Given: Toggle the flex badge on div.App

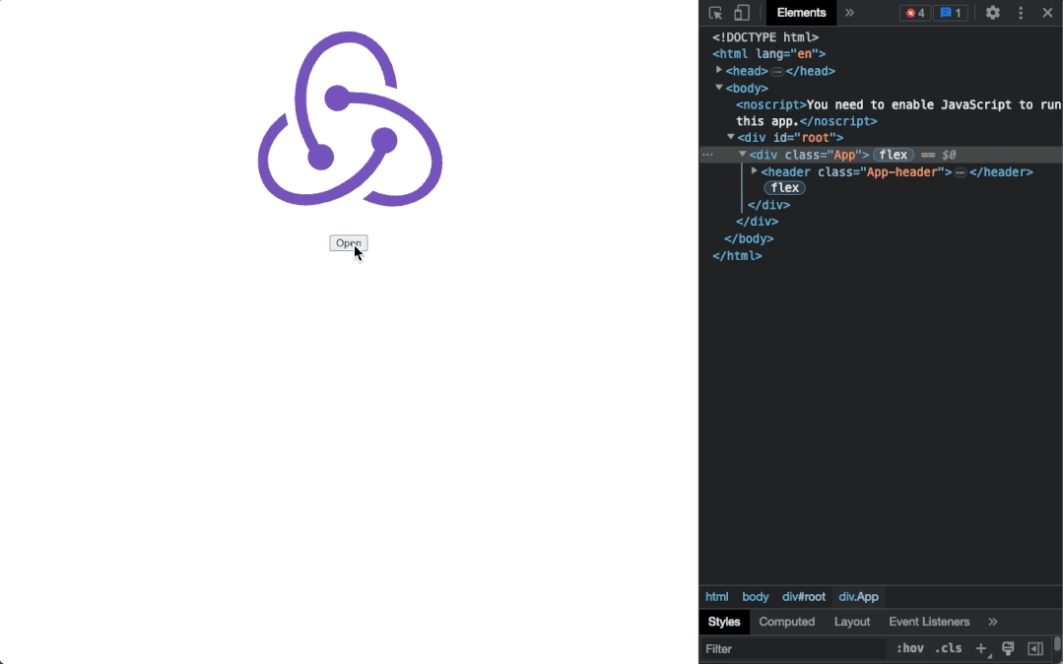Looking at the screenshot, I should 893,155.
